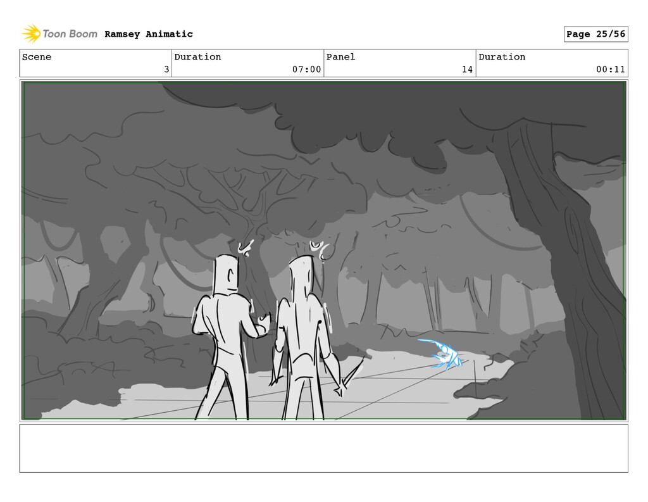Click the Panel label

pos(340,56)
